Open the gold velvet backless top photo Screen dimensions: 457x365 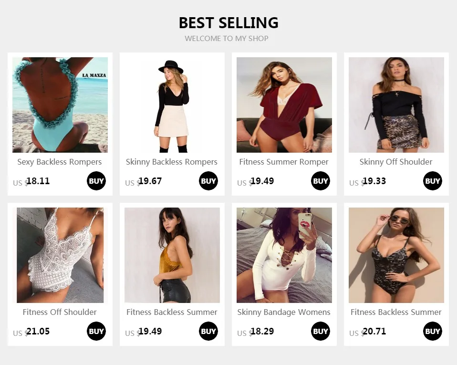point(172,255)
